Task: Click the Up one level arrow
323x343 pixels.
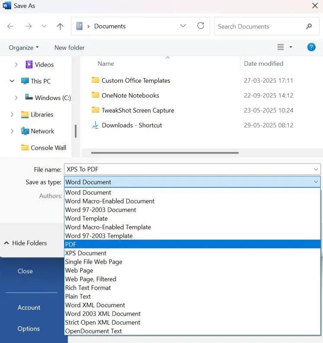Action: tap(60, 26)
